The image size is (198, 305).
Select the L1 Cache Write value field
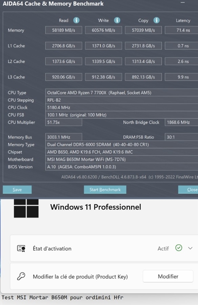click(x=103, y=46)
